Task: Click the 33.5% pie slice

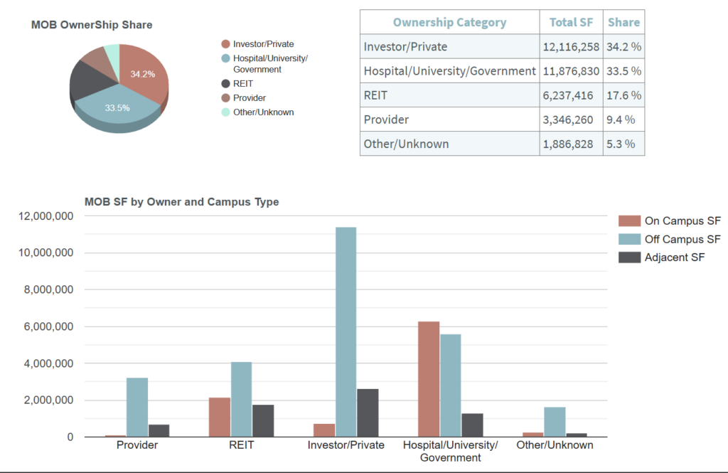Action: click(117, 110)
